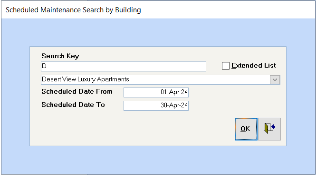316x175 pixels.
Task: Click the exit door icon button
Action: click(x=269, y=129)
